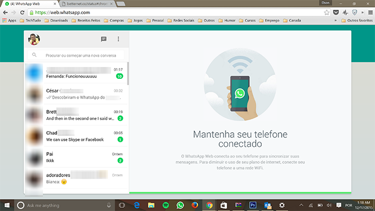Open Spotify from the taskbar
This screenshot has width=375, height=211.
(x=166, y=205)
